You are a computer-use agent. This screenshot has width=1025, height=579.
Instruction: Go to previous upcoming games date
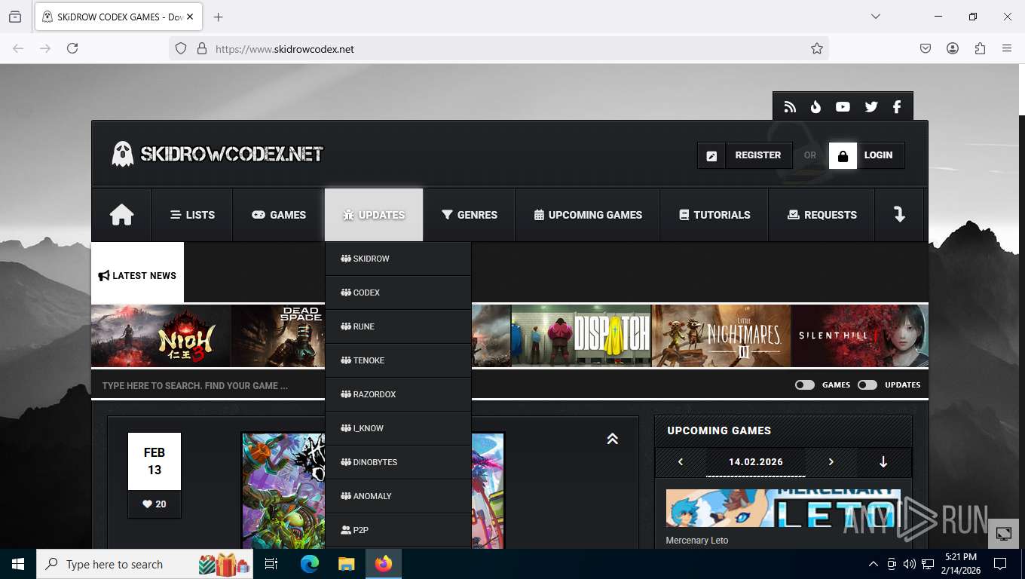681,462
